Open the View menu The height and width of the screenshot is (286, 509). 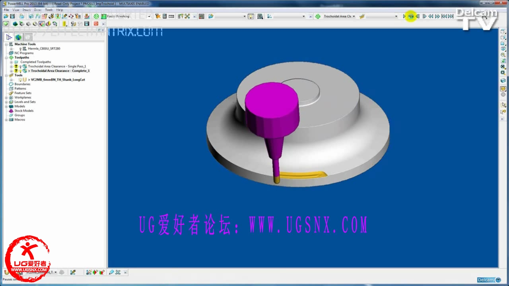click(16, 10)
